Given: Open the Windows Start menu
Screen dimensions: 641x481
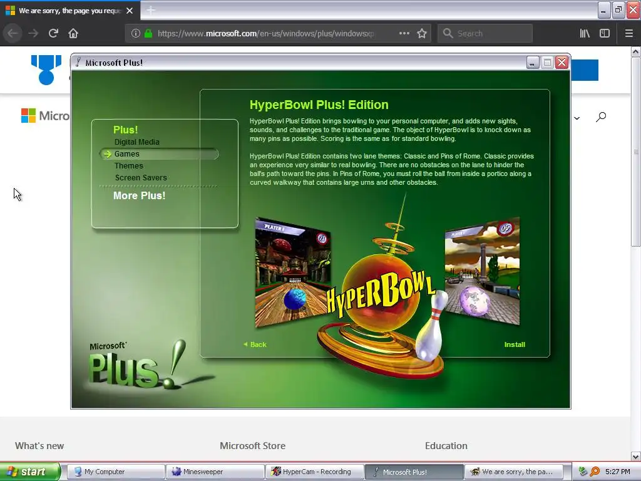Looking at the screenshot, I should pyautogui.click(x=30, y=472).
